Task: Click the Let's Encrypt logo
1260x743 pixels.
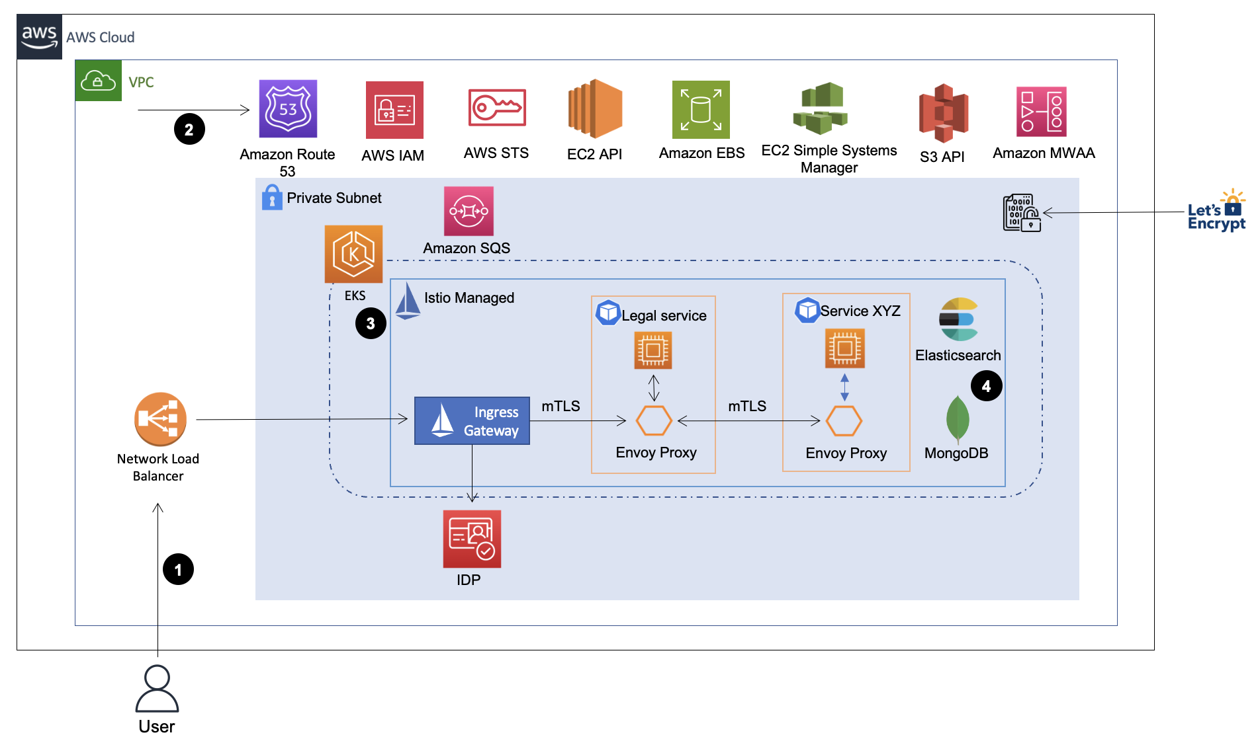Action: (x=1216, y=210)
